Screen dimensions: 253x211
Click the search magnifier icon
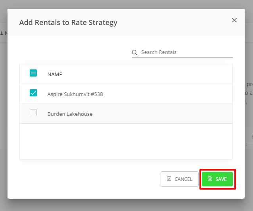(x=134, y=52)
